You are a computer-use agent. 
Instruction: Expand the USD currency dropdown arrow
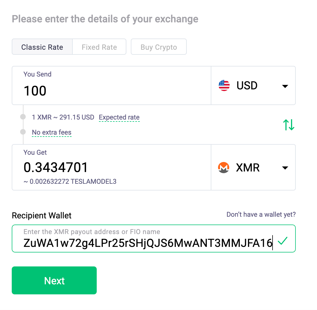(x=285, y=86)
